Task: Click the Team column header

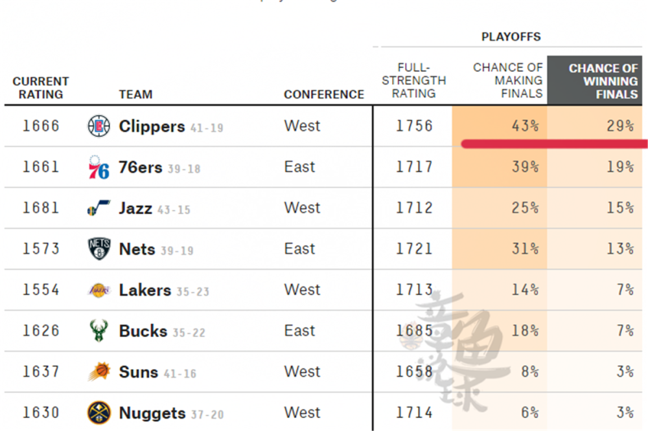Action: click(135, 94)
